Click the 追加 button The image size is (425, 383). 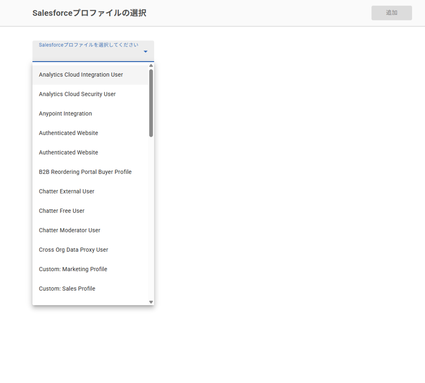(x=391, y=13)
